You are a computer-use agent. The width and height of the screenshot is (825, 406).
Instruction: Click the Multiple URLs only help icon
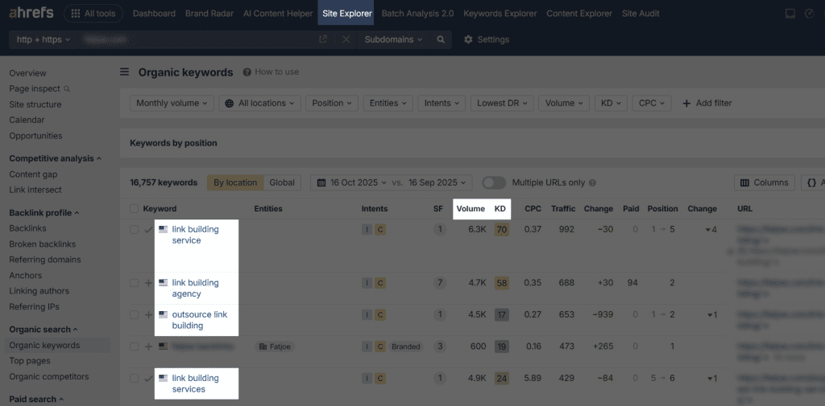click(592, 182)
